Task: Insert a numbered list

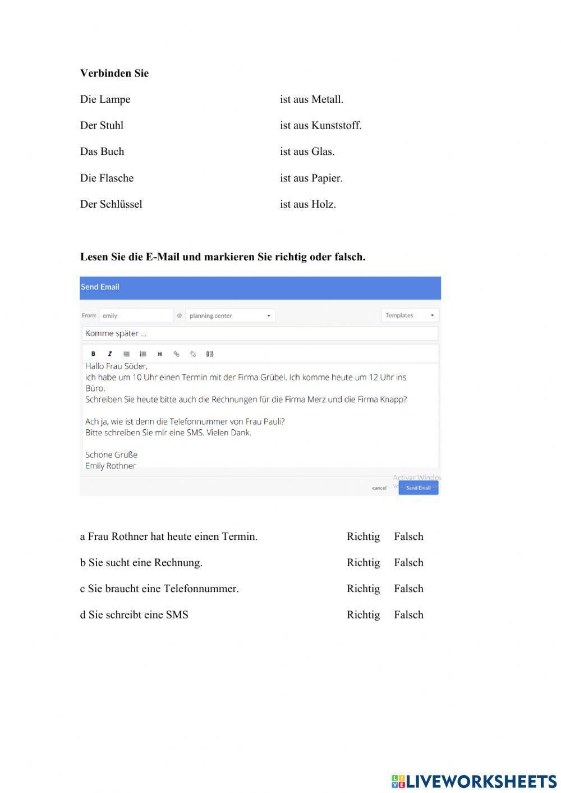Action: (x=143, y=354)
